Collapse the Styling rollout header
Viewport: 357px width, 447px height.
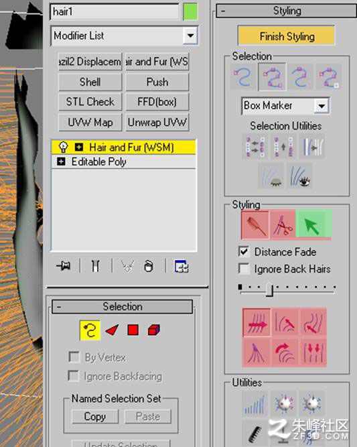(286, 11)
